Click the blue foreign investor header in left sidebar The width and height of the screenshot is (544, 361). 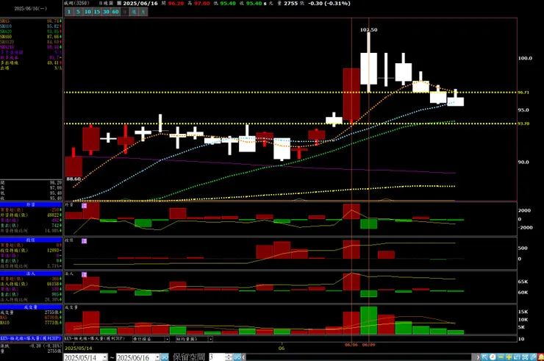coord(31,205)
